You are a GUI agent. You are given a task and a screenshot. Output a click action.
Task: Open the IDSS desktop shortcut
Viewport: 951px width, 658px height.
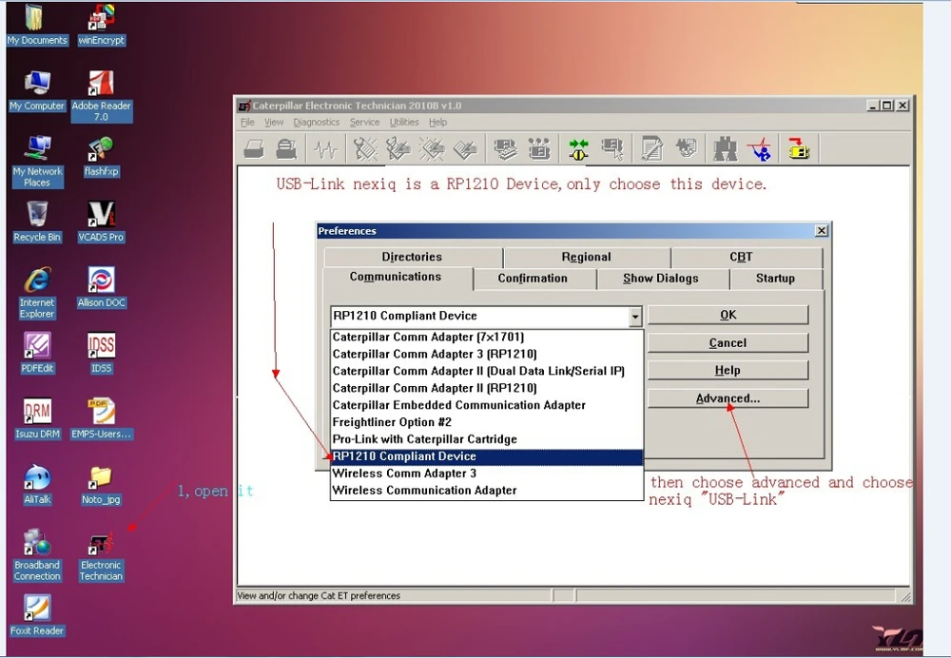click(x=102, y=353)
